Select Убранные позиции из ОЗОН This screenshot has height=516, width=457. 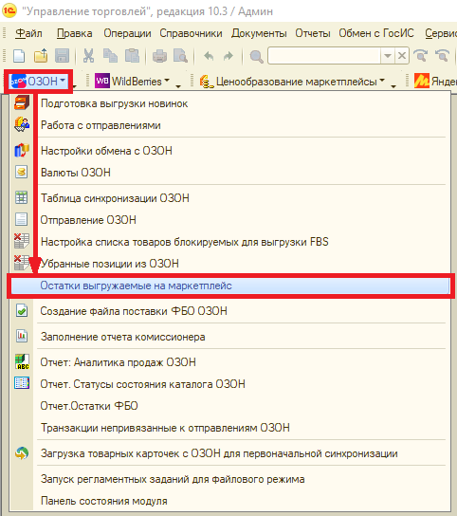click(230, 264)
